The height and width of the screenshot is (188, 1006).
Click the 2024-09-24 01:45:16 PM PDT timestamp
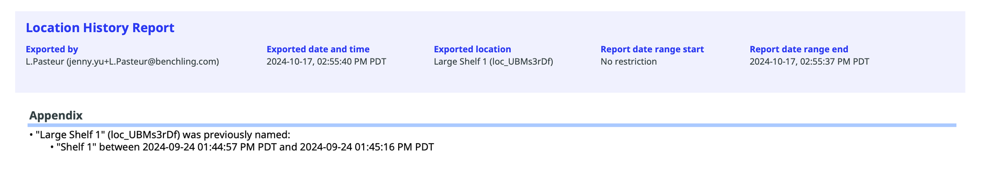[x=367, y=147]
